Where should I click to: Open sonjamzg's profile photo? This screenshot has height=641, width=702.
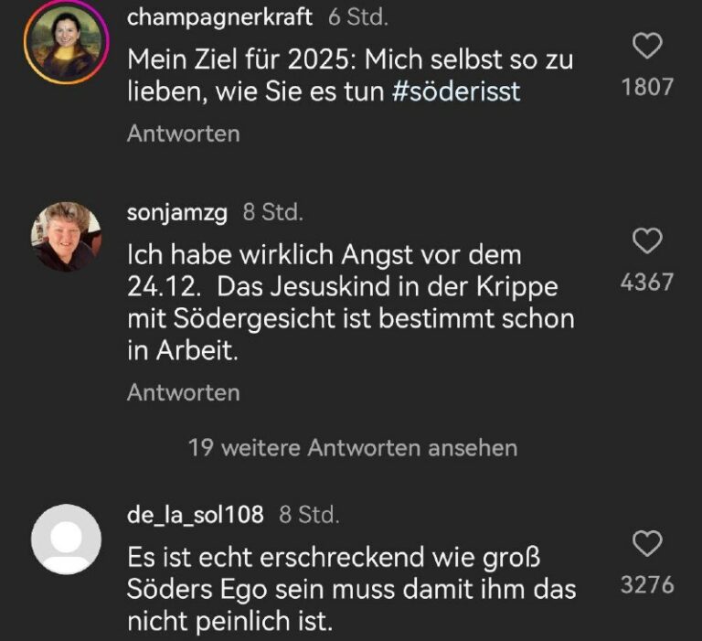point(66,236)
